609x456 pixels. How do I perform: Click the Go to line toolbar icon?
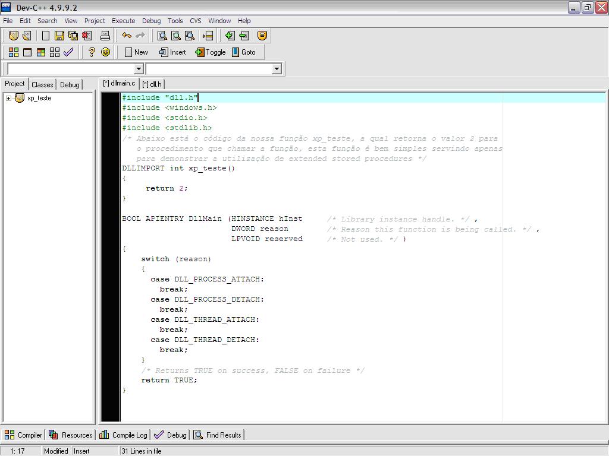[x=208, y=36]
